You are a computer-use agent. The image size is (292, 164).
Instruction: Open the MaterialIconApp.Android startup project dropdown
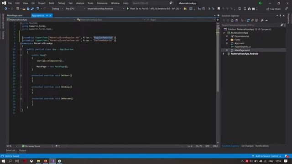coord(105,9)
